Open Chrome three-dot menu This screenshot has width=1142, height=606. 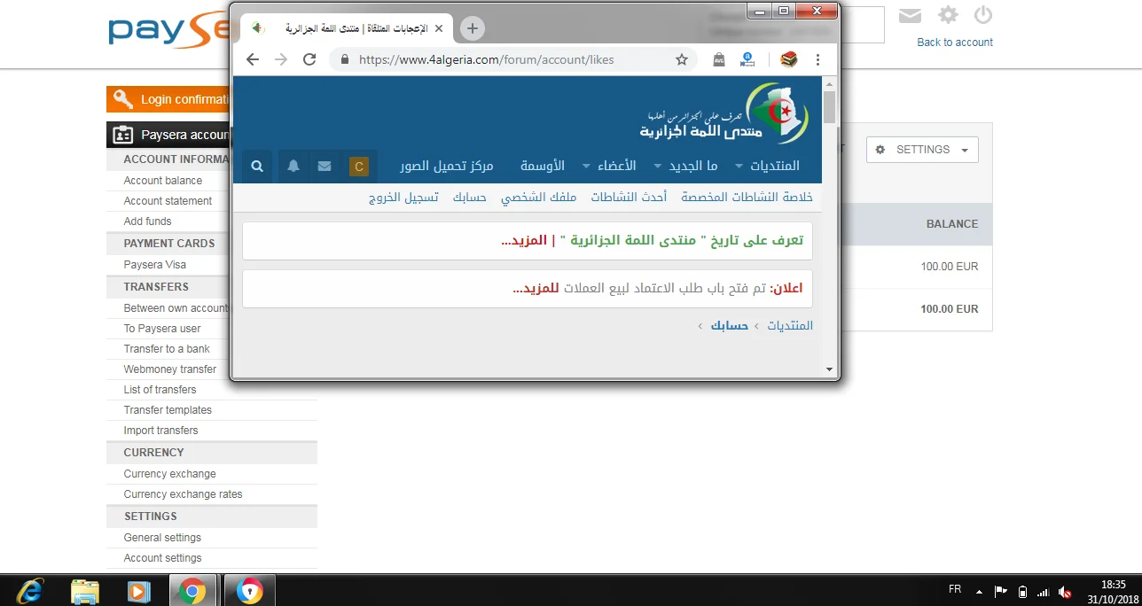point(817,59)
